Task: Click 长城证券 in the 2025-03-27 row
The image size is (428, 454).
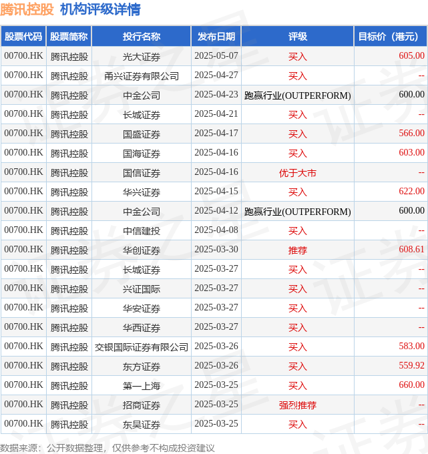Action: click(142, 270)
